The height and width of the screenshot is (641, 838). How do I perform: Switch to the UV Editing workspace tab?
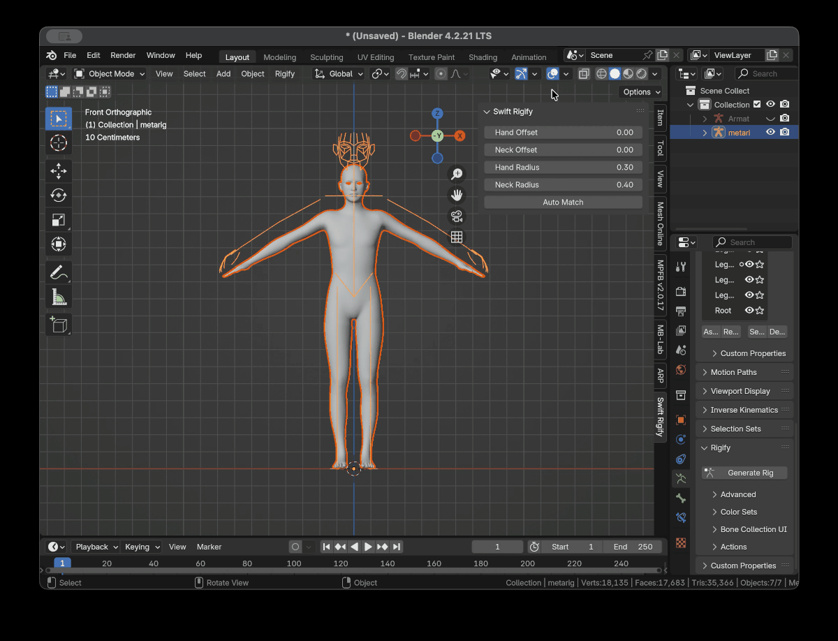376,57
